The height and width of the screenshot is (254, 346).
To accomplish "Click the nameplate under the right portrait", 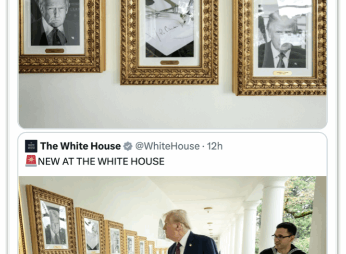I will pyautogui.click(x=282, y=73).
